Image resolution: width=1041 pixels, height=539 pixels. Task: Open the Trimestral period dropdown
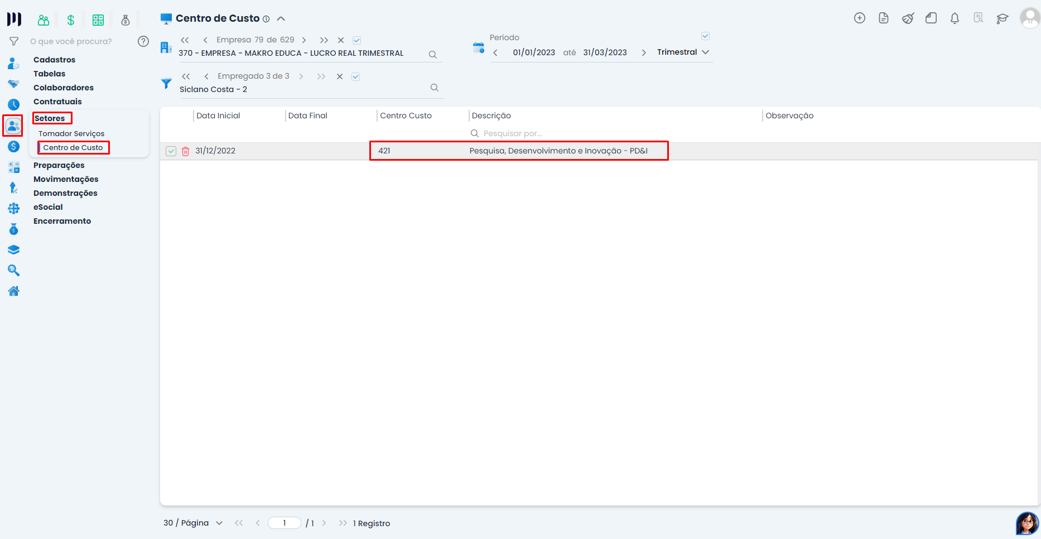tap(683, 52)
